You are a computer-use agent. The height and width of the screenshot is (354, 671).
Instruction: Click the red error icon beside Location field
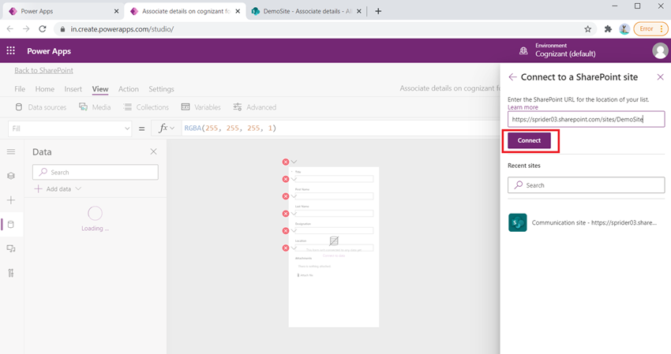[286, 248]
